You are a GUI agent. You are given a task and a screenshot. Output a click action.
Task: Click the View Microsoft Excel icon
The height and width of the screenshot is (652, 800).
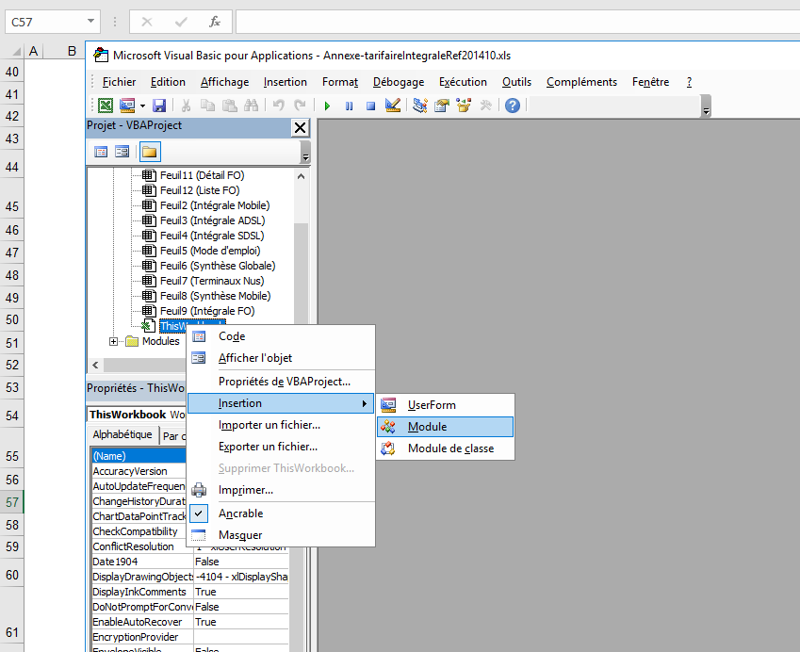tap(106, 106)
